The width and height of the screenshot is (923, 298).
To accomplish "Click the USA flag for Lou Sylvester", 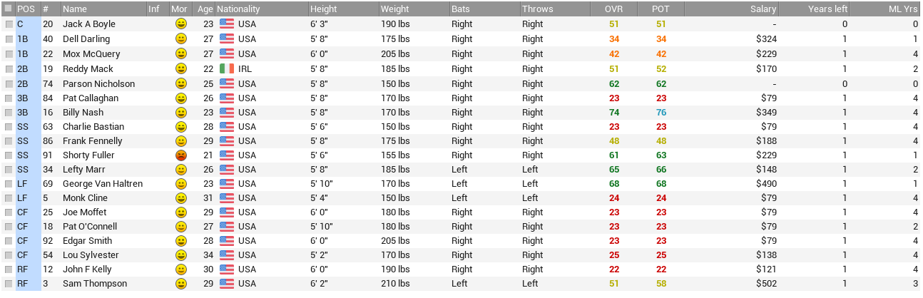I will 227,255.
